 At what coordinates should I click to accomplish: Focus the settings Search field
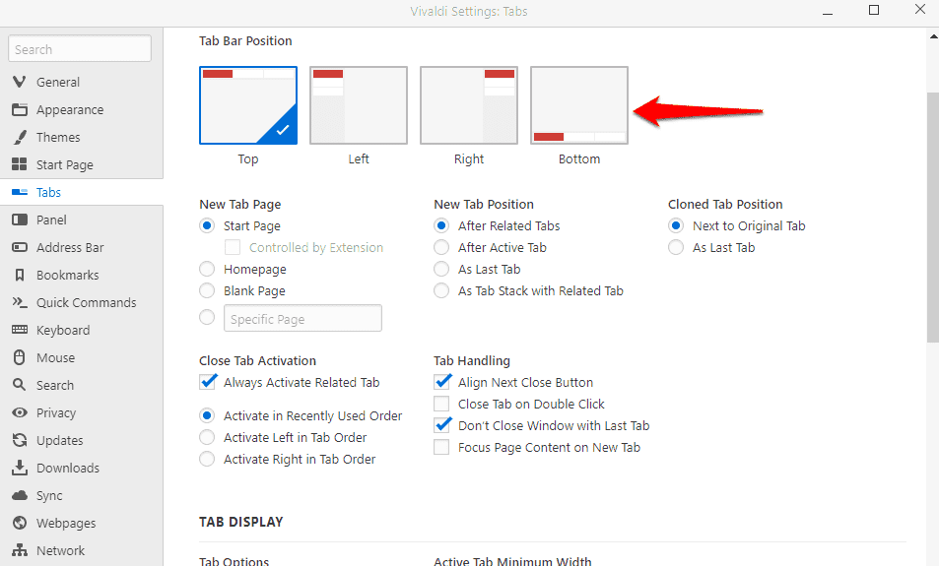[80, 48]
